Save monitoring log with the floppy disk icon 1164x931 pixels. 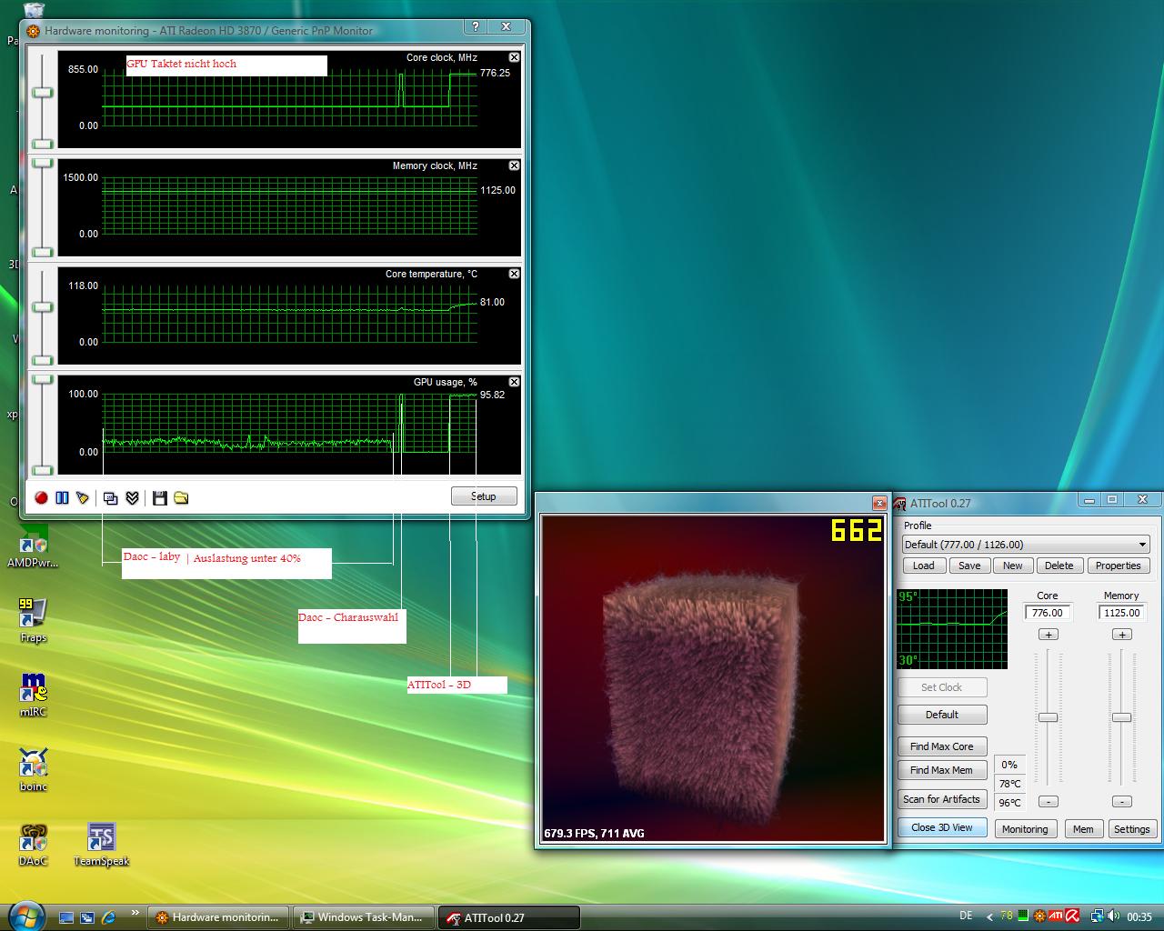coord(160,497)
